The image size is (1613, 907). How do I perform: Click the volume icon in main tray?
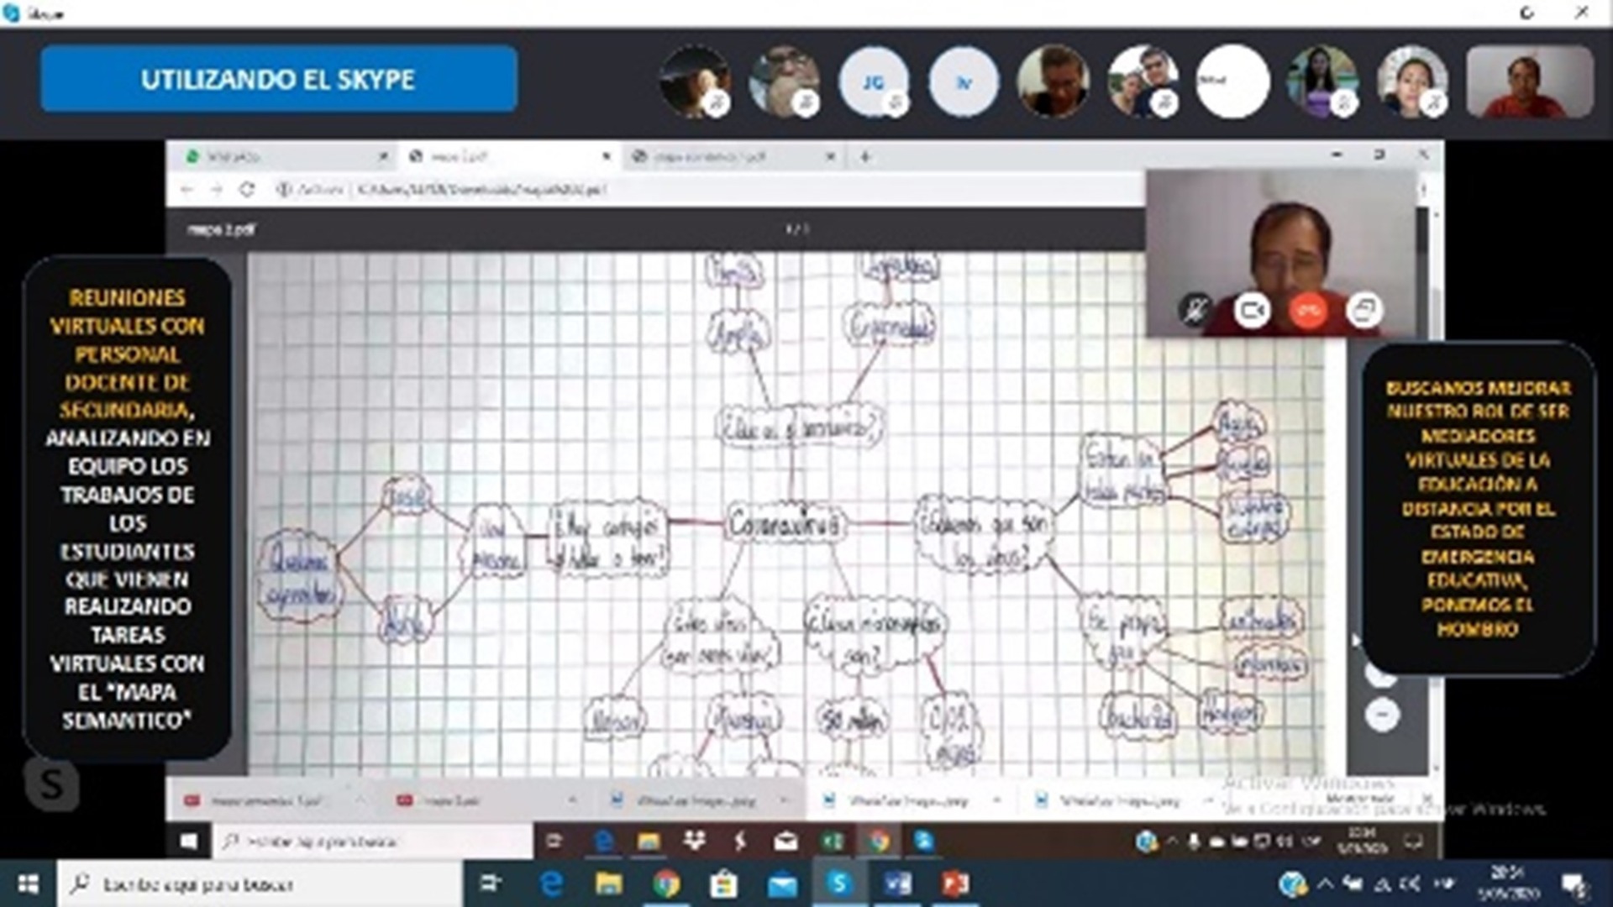[1411, 883]
